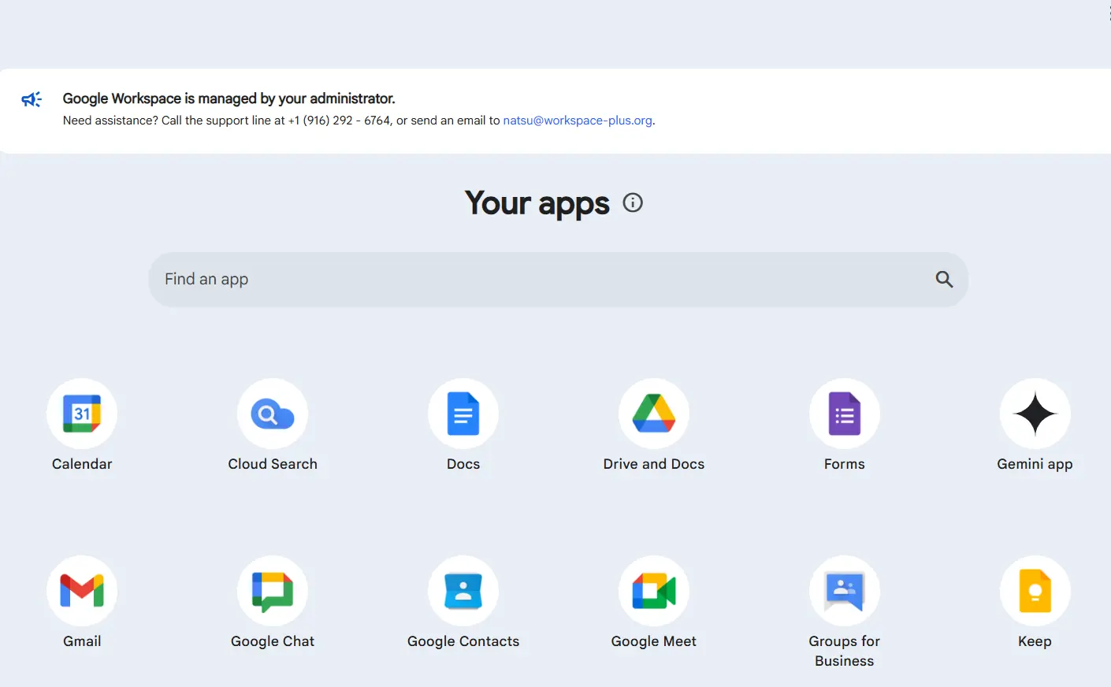
Task: Launch the Forms app icon
Action: [x=845, y=414]
